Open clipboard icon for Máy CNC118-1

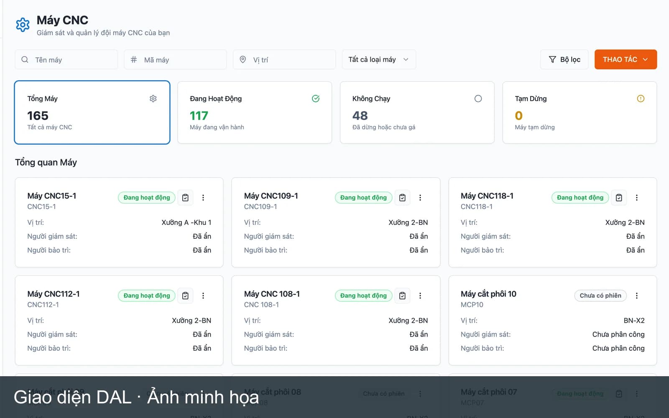(x=619, y=198)
